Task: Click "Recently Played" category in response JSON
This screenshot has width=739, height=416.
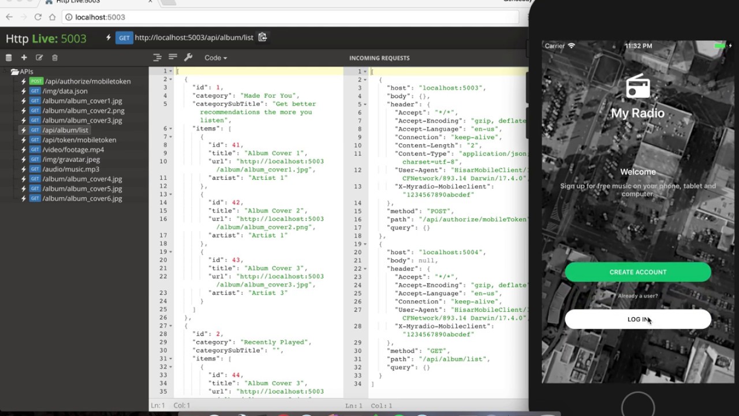Action: 276,342
